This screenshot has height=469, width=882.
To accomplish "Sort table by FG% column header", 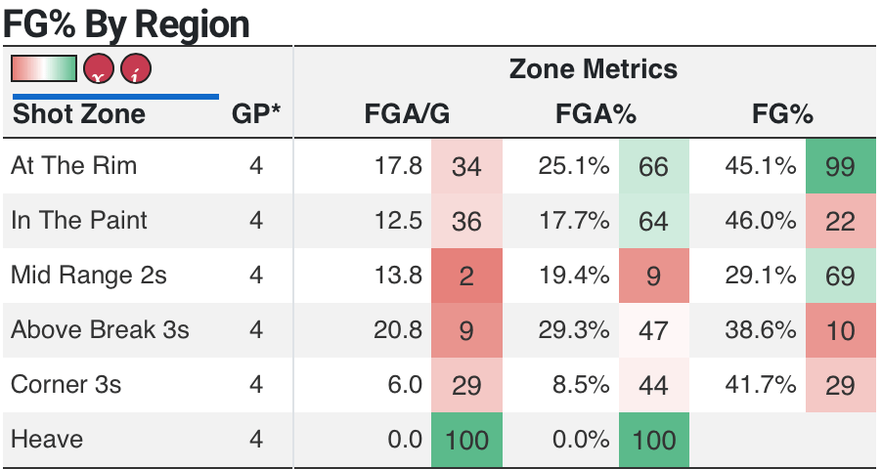I will point(782,114).
